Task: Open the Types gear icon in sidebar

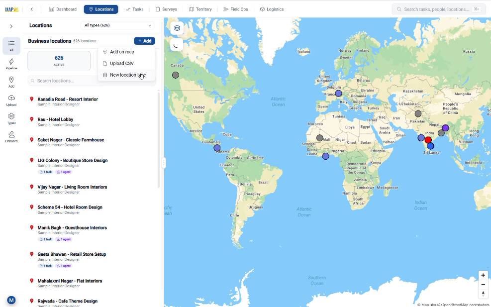Action: coord(11,118)
